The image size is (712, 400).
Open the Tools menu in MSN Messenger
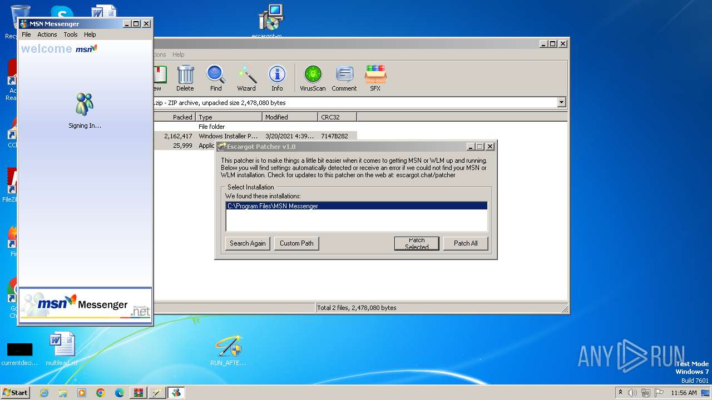pyautogui.click(x=71, y=34)
